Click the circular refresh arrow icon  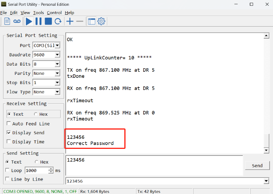(58, 21)
